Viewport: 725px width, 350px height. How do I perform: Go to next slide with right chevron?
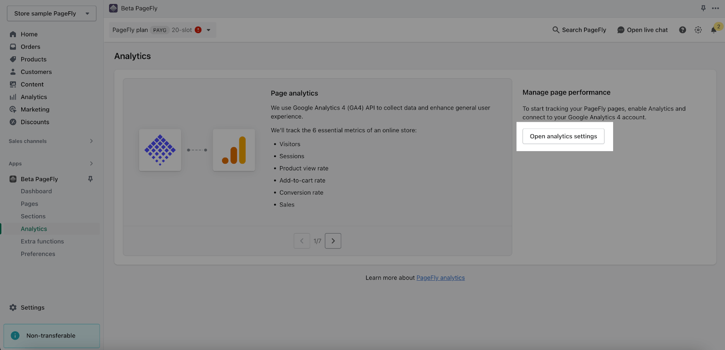point(333,241)
